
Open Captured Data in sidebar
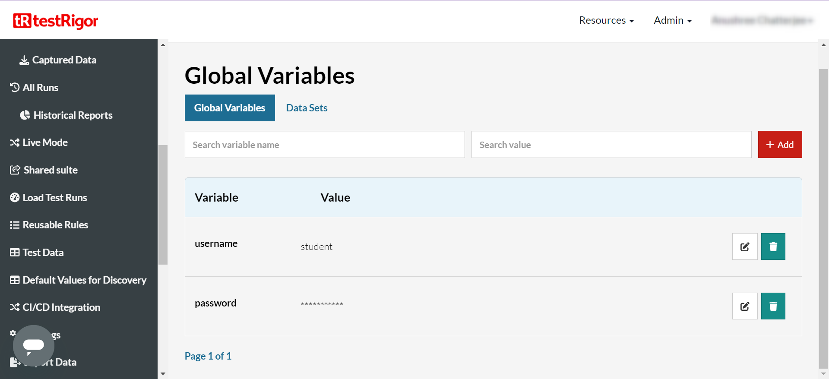[64, 60]
